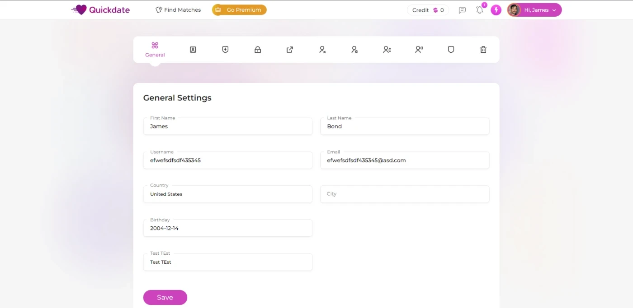Click the plain shield icon tab
633x308 pixels.
click(x=451, y=50)
